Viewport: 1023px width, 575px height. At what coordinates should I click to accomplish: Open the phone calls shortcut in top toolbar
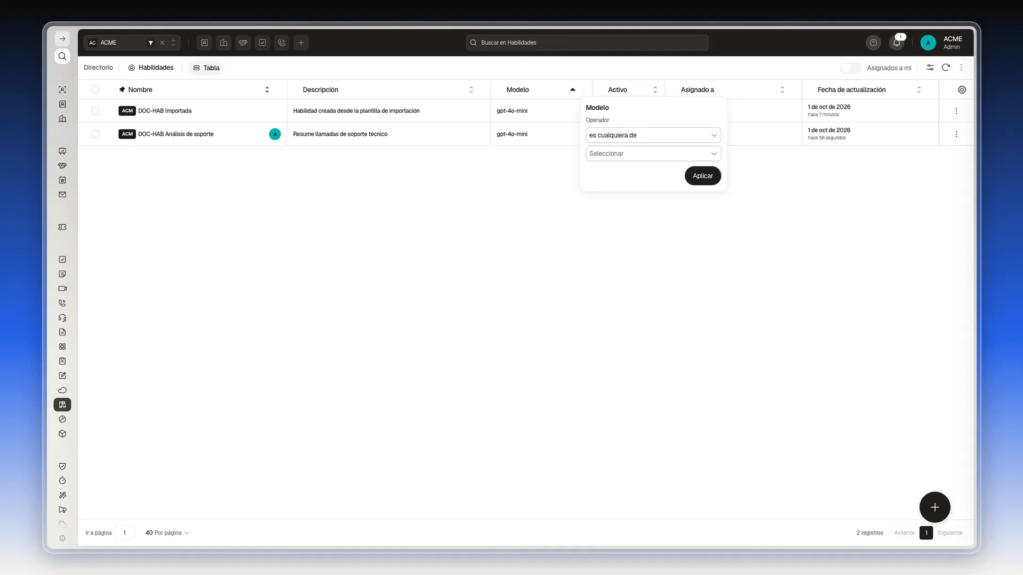(x=282, y=43)
